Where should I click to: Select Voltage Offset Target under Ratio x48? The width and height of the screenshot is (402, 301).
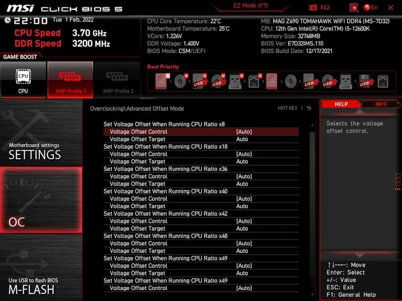click(x=201, y=251)
